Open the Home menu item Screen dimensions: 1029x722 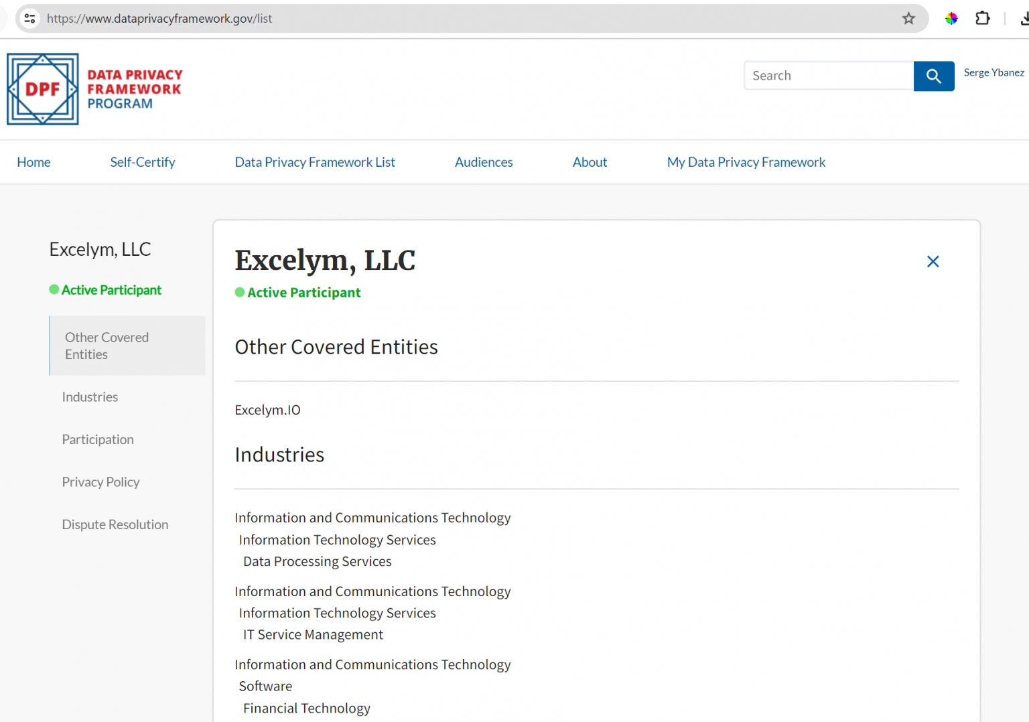33,162
